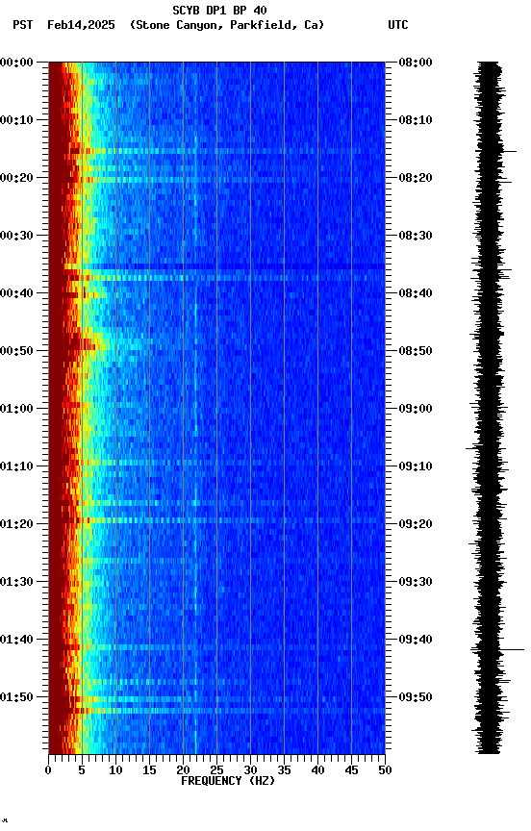Click the '09:00' UTC time label
531x831 pixels.
(416, 409)
